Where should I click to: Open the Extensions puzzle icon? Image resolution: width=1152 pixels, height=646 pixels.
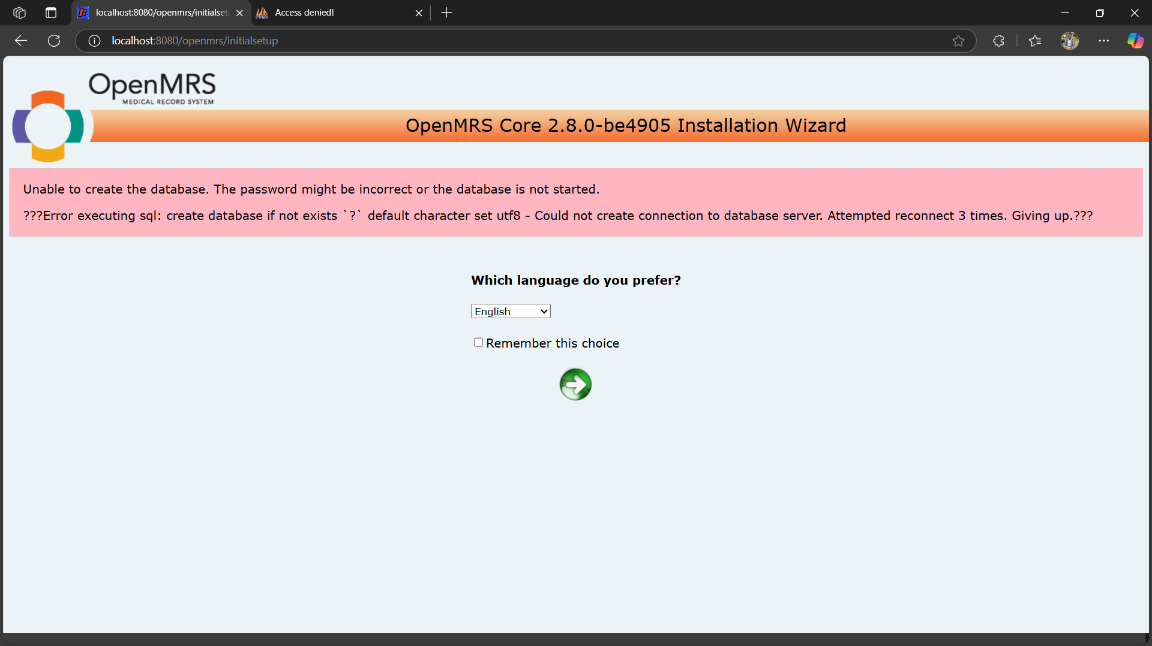[998, 41]
